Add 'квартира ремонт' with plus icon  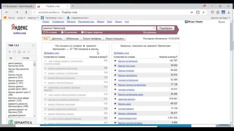pyautogui.click(x=115, y=99)
